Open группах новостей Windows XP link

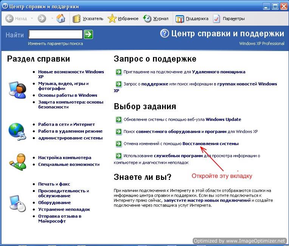(247, 84)
